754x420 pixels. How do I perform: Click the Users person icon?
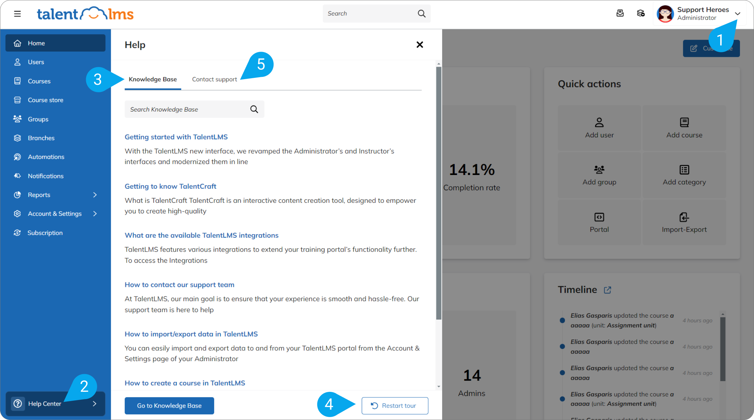[x=17, y=62]
